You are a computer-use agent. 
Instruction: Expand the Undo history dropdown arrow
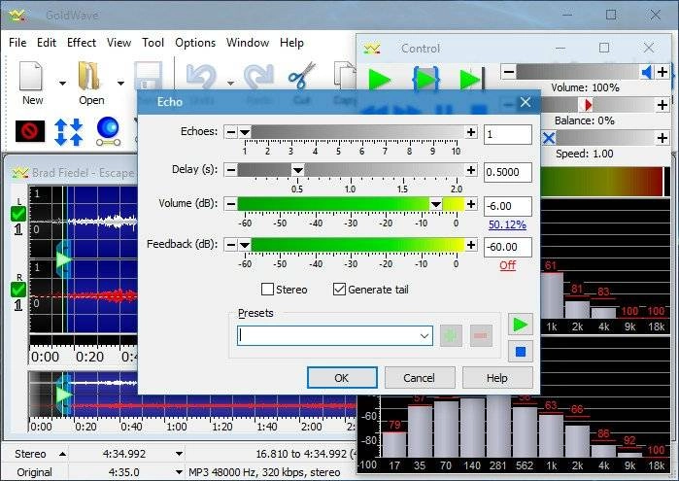tap(231, 83)
